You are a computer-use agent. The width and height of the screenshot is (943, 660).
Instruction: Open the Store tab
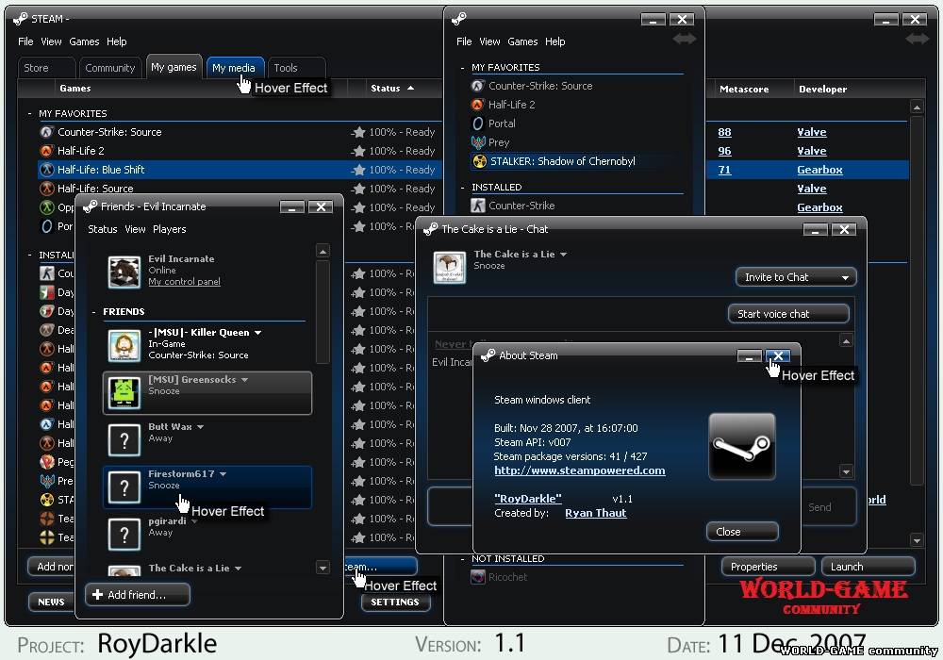click(x=46, y=68)
